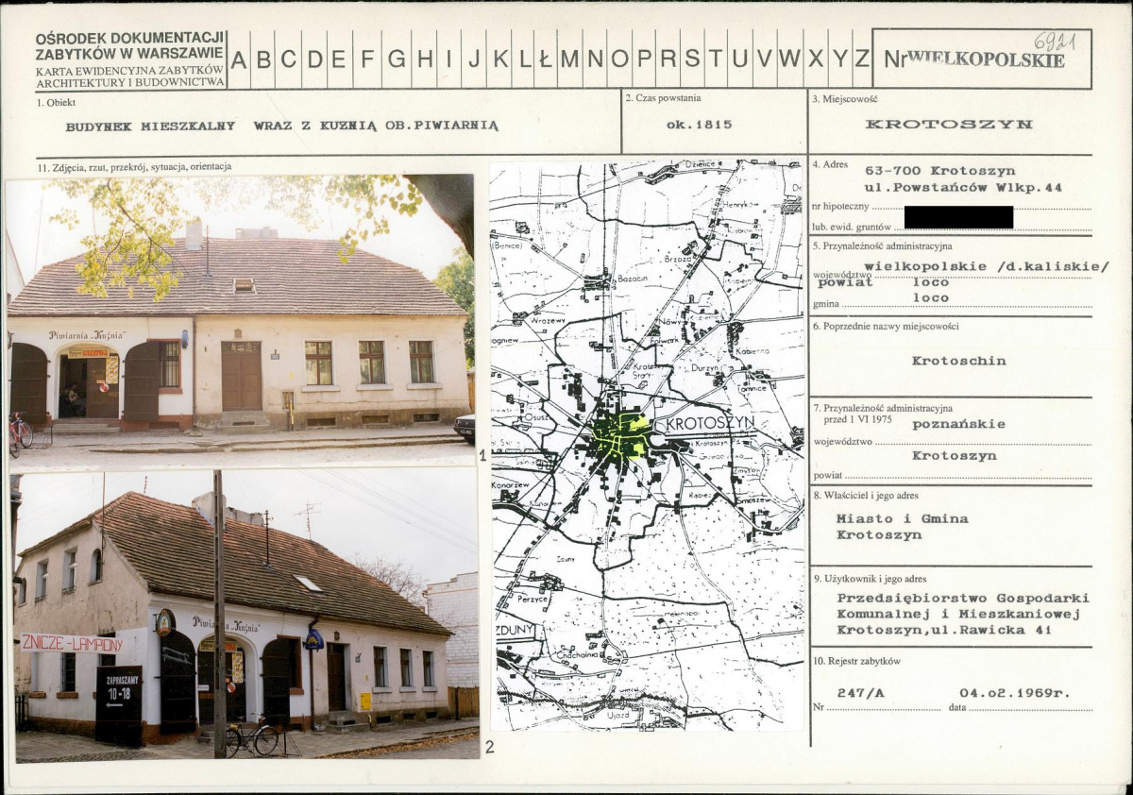This screenshot has width=1133, height=795.
Task: Open corner view photo with Znicze-Lampiony banner
Action: click(246, 616)
